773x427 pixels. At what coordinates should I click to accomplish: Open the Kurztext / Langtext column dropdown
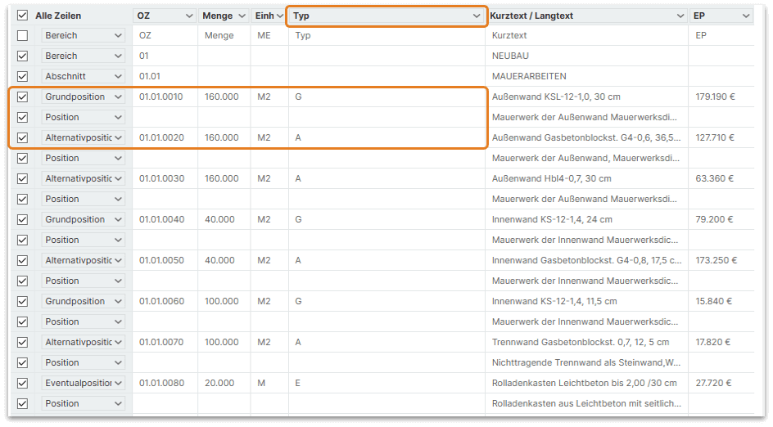pos(680,16)
